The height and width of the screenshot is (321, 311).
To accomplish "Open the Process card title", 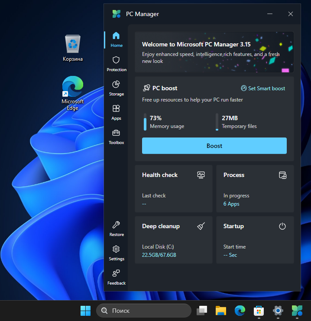I will [234, 175].
